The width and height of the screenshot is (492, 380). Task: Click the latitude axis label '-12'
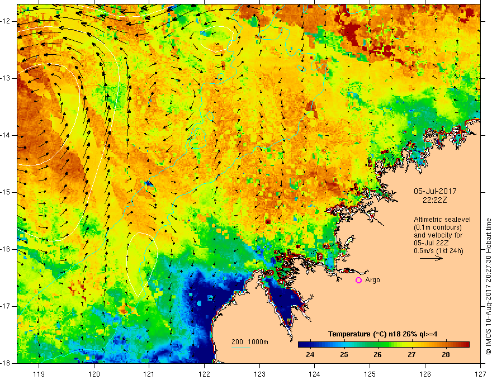[6, 21]
